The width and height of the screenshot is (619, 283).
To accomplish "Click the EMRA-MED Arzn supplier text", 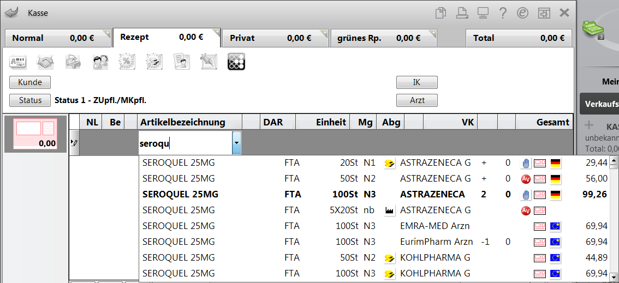I will 435,226.
